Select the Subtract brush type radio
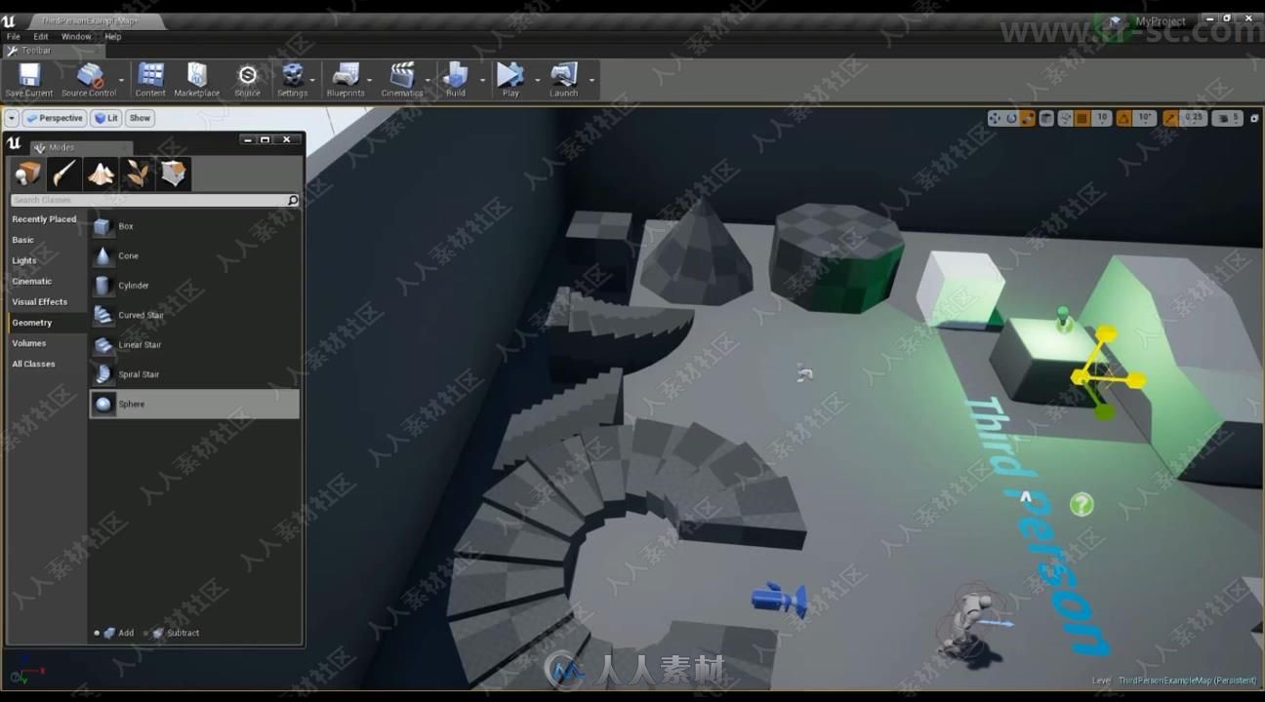This screenshot has width=1265, height=702. pos(146,633)
